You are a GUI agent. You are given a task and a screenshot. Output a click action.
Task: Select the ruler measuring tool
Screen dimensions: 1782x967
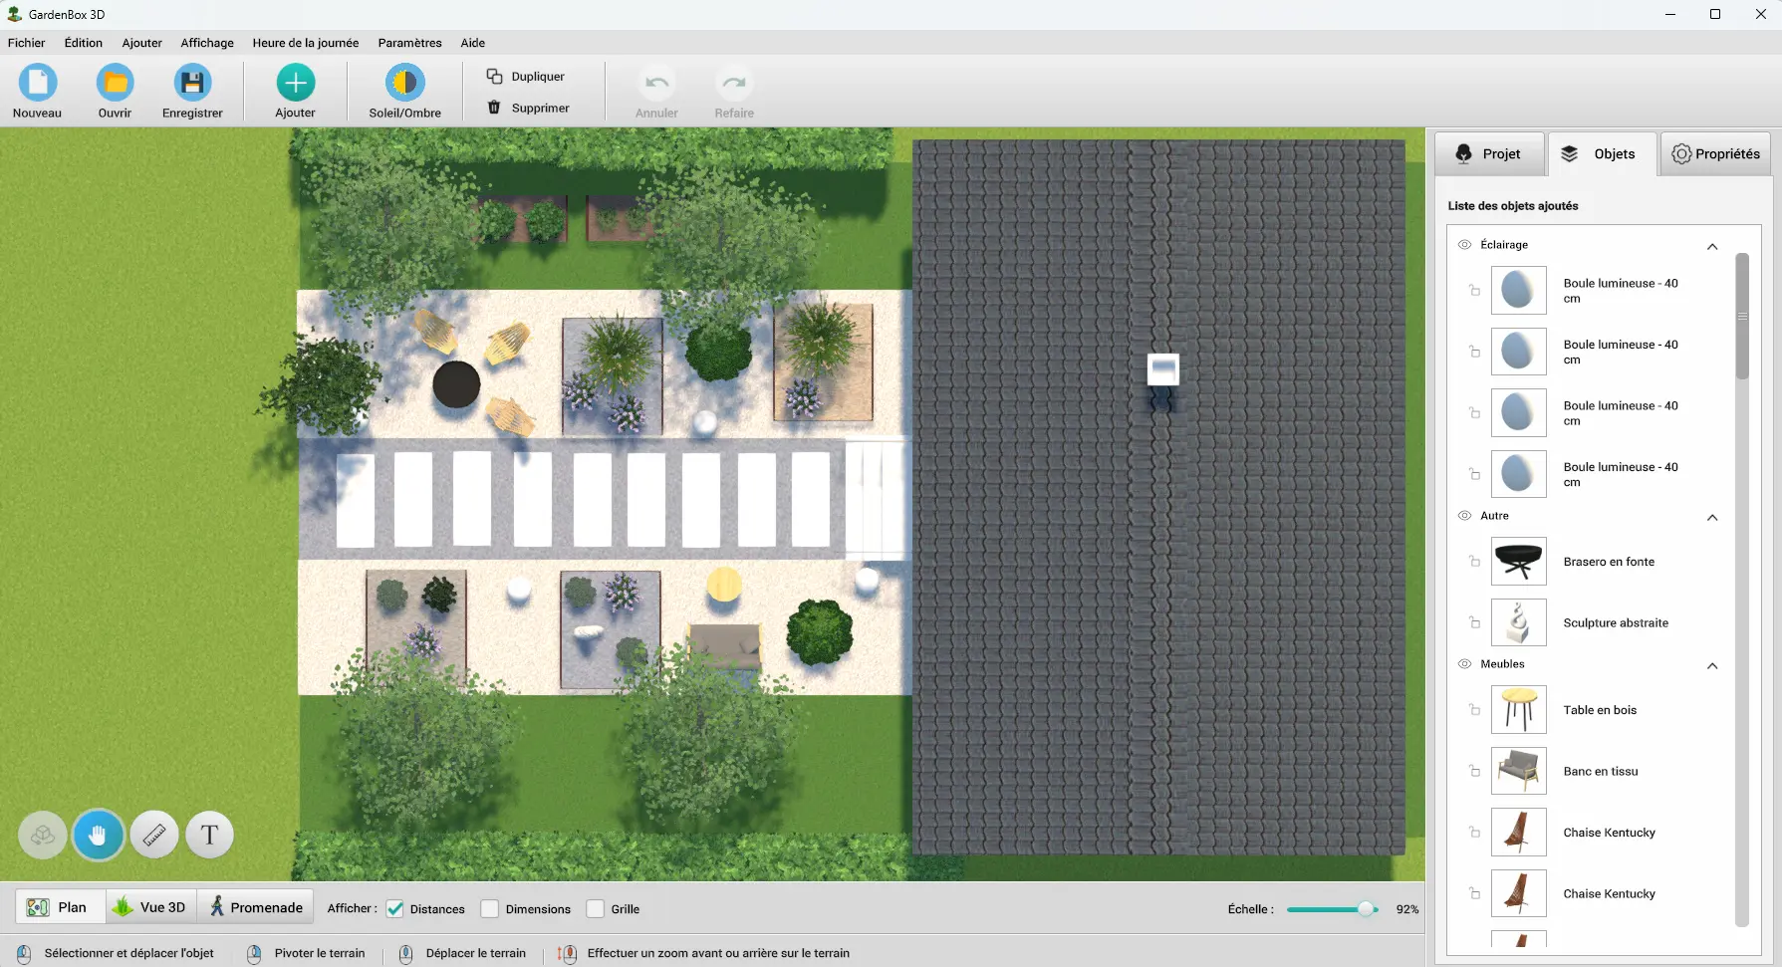coord(154,835)
